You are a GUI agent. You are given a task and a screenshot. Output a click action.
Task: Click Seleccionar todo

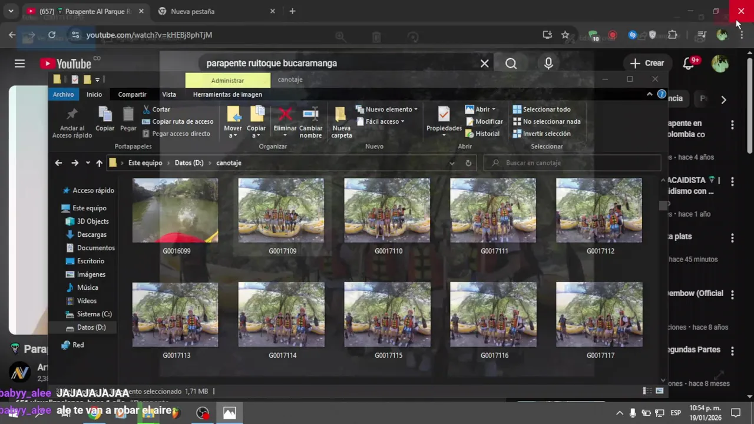click(x=541, y=110)
